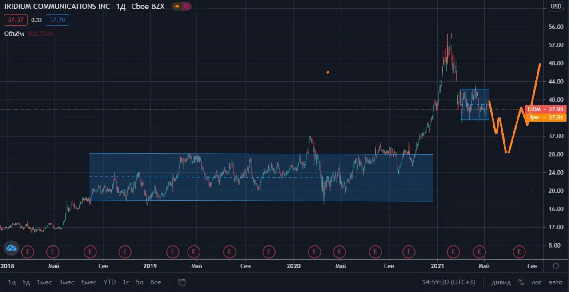Open the USD currency dropdown
Screen dimensions: 569x292
pos(556,6)
